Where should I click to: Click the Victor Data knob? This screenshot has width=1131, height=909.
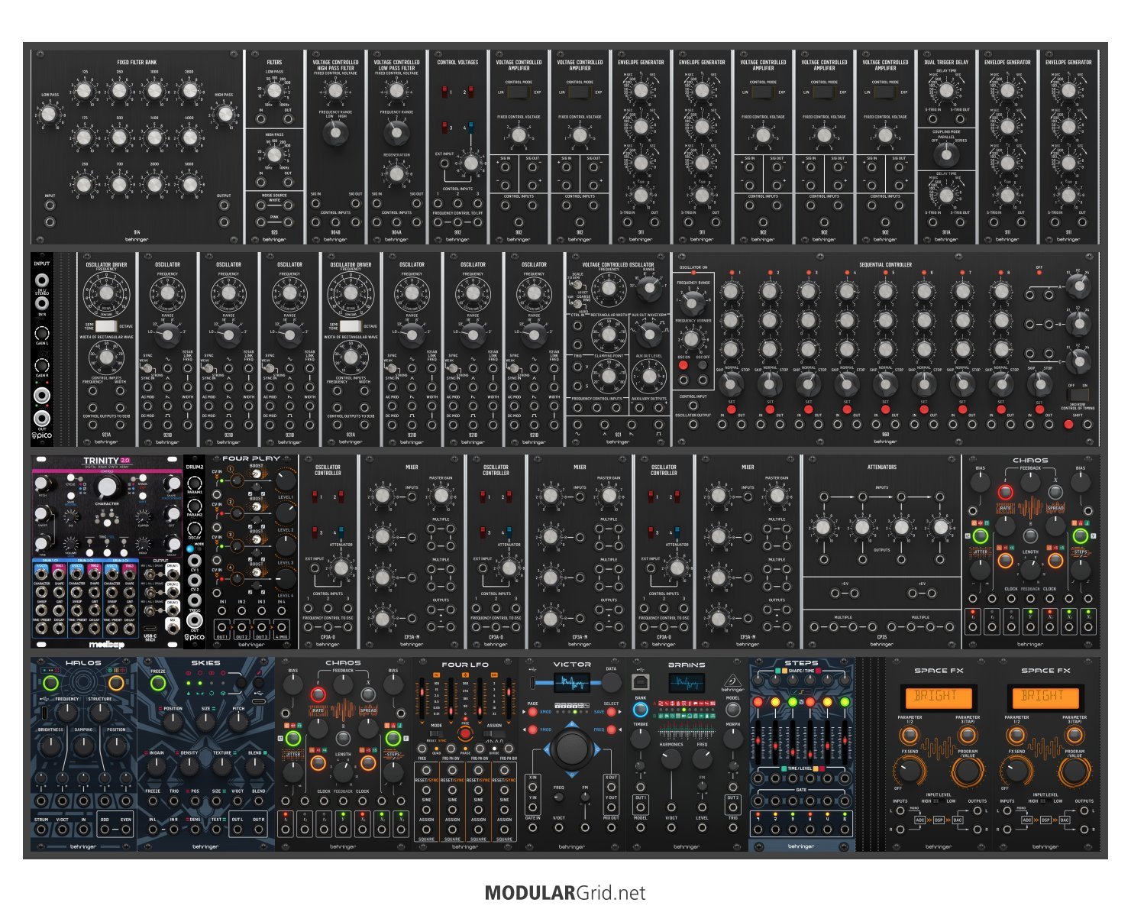[x=611, y=684]
